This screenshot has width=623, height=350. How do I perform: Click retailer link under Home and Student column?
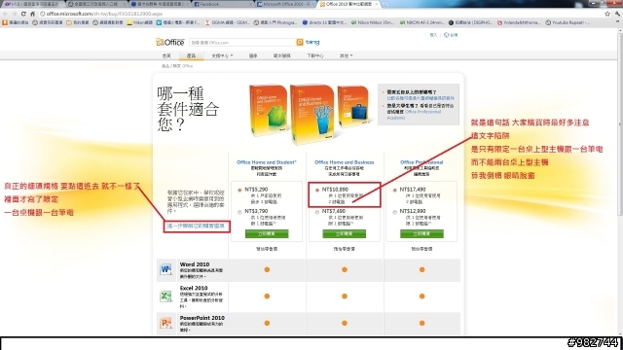(267, 249)
